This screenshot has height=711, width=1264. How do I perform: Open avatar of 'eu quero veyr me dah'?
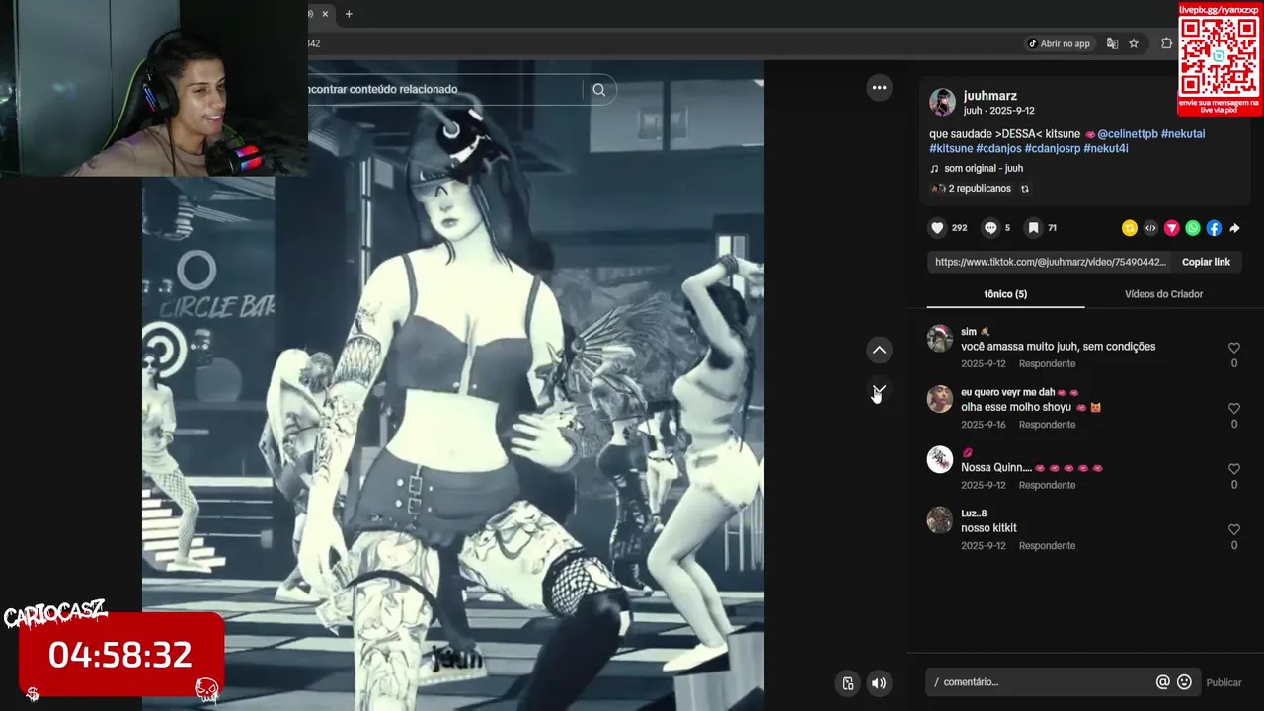940,399
